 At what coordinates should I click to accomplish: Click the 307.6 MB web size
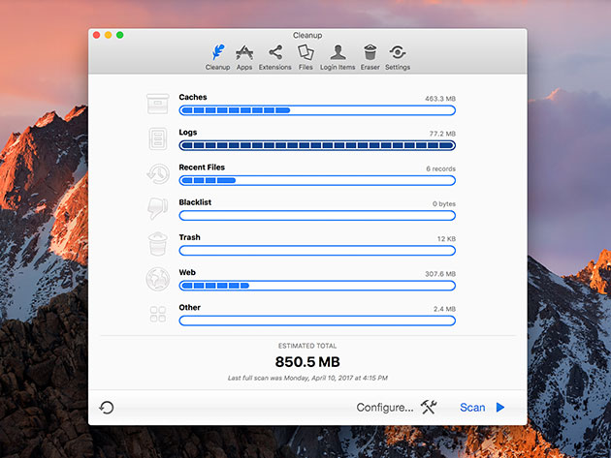point(440,274)
